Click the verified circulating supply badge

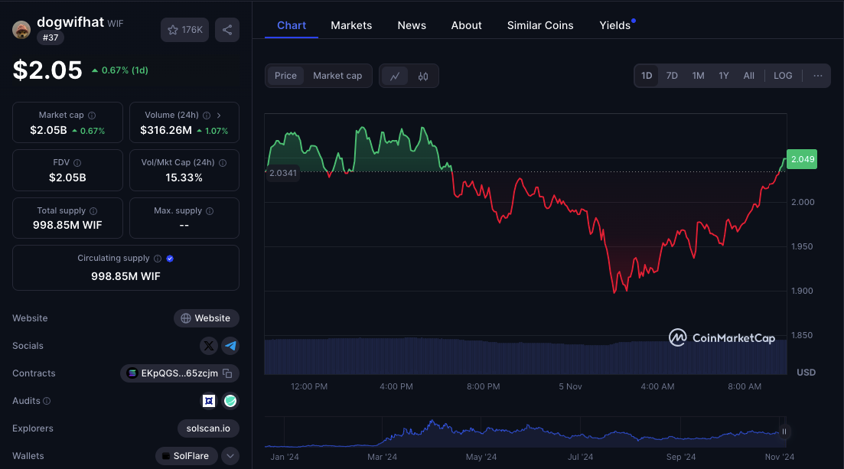click(170, 259)
